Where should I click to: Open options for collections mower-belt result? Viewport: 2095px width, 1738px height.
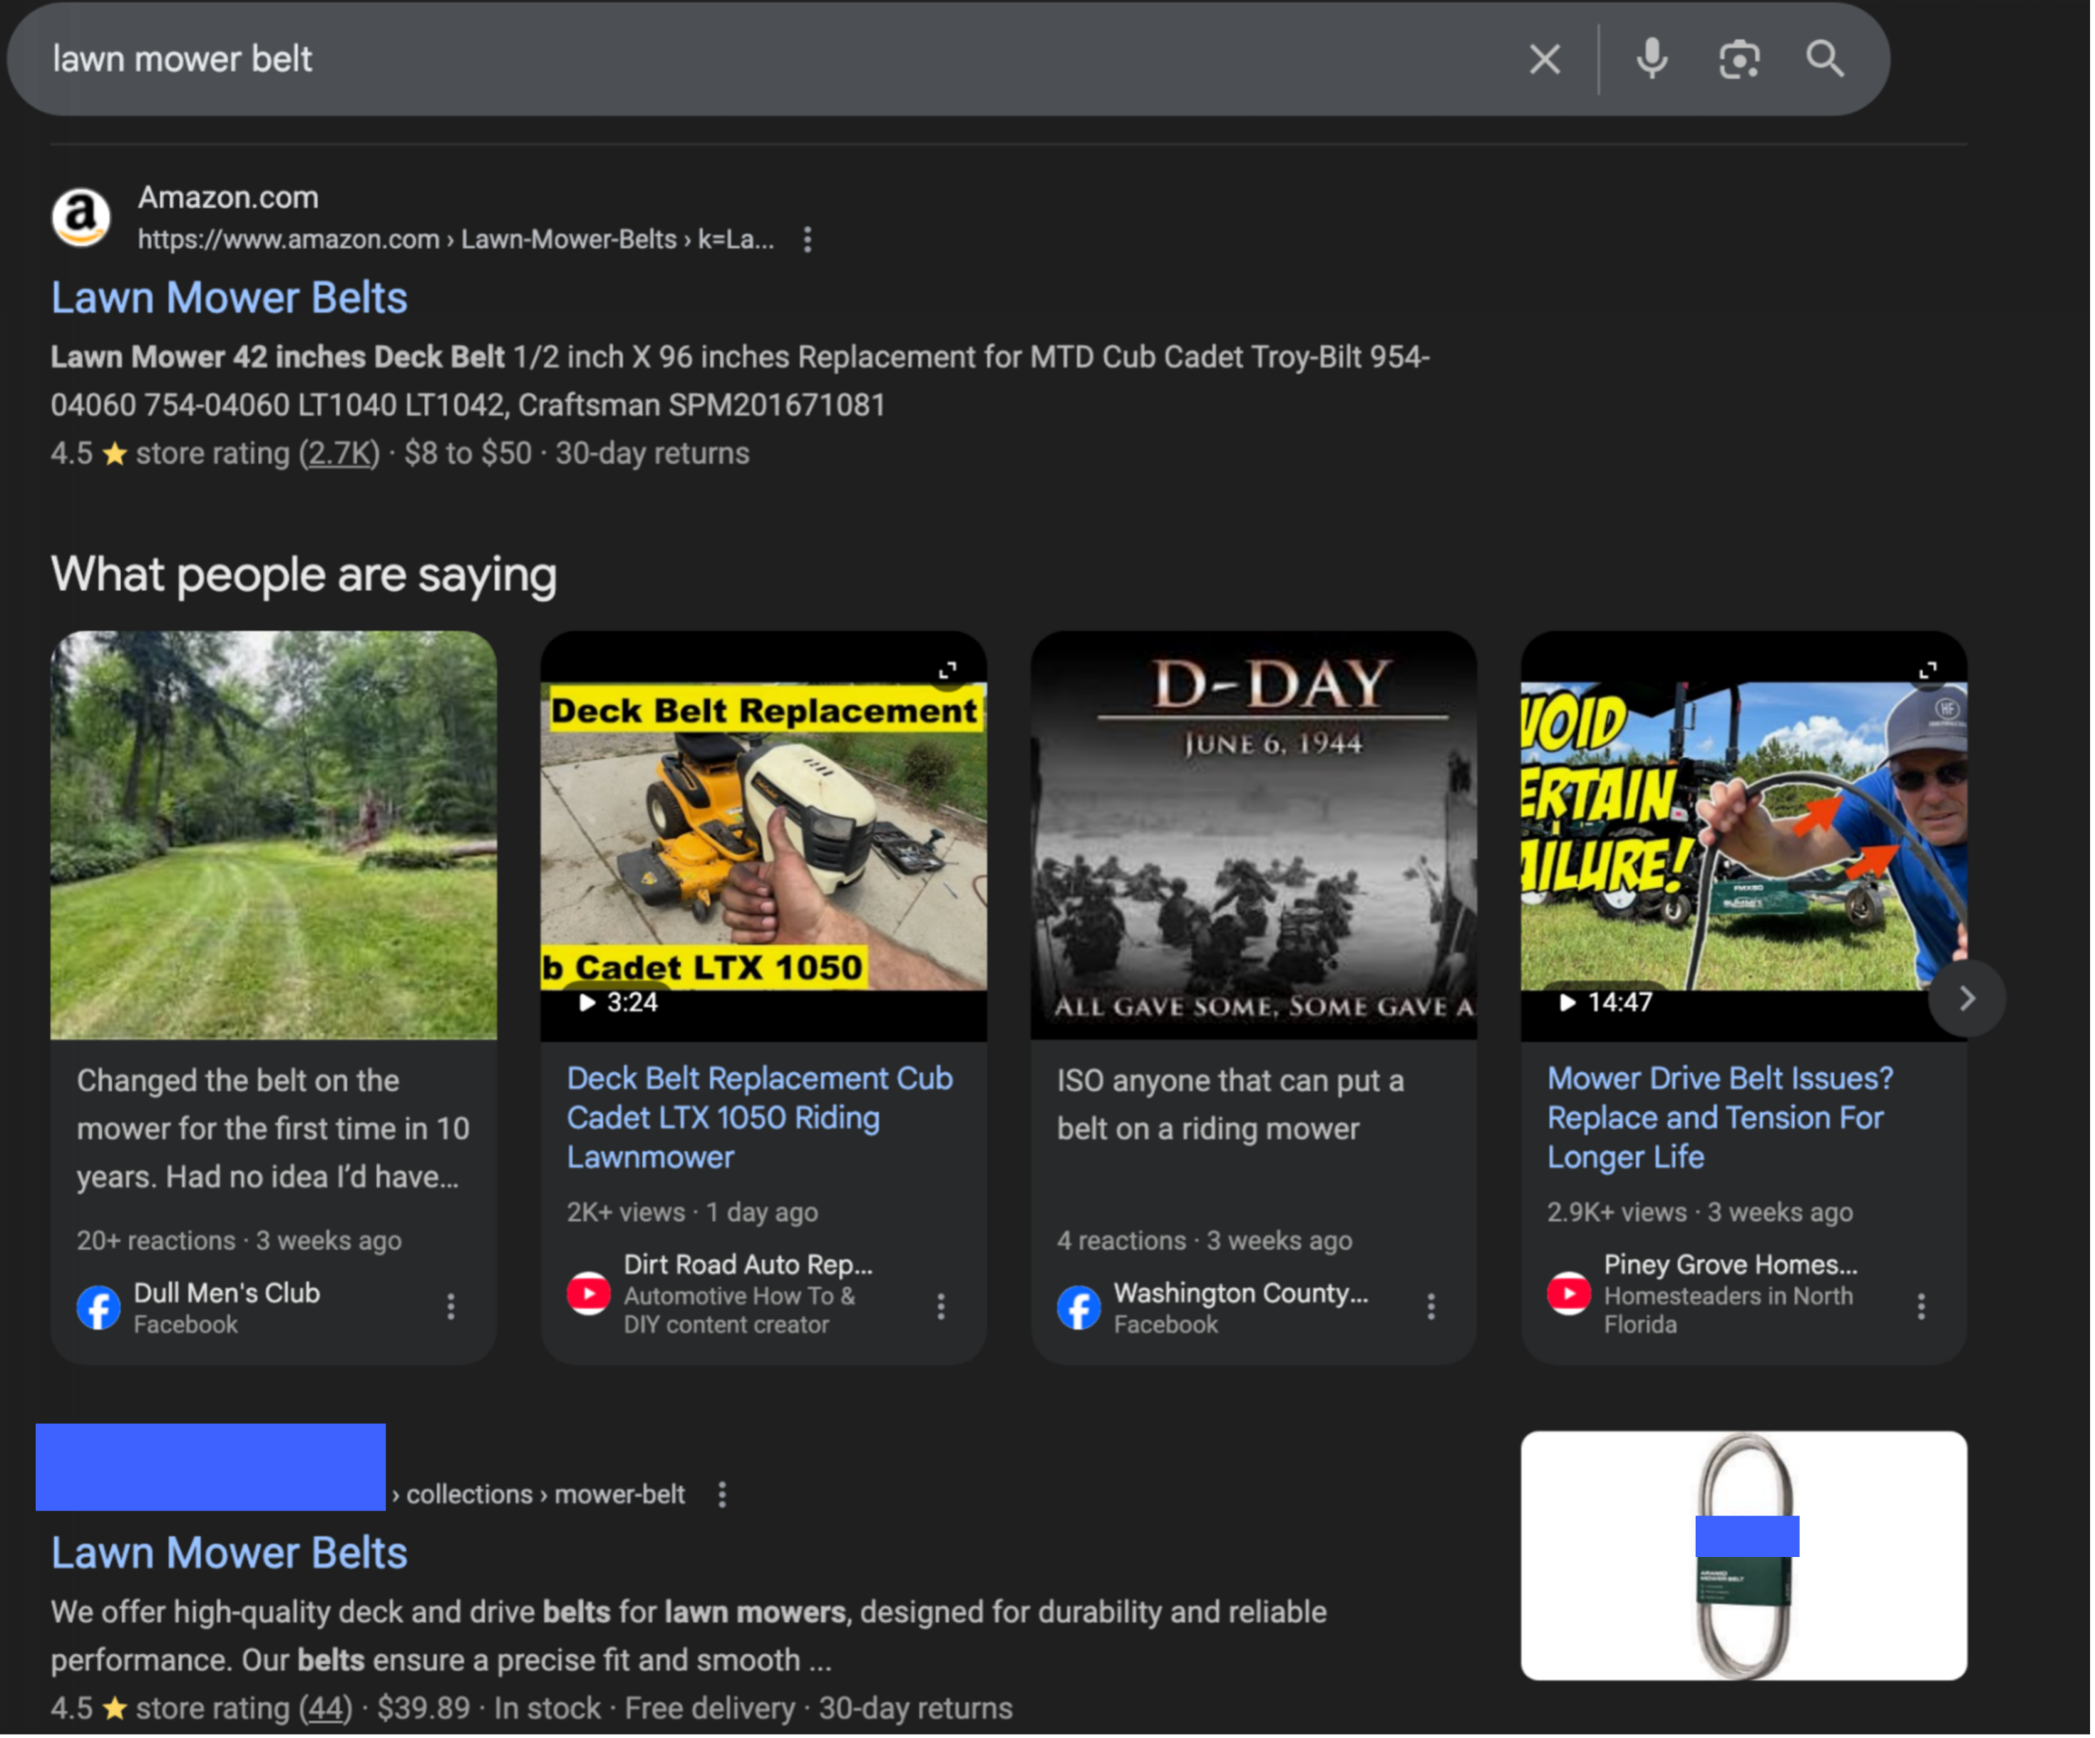pos(723,1494)
